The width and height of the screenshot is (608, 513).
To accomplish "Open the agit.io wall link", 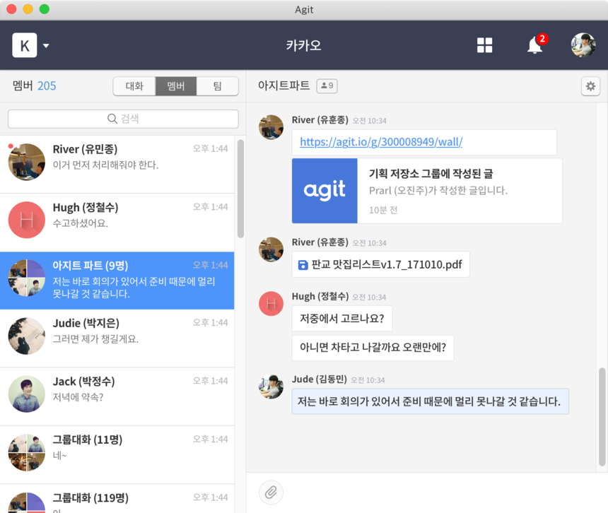I will (x=381, y=142).
